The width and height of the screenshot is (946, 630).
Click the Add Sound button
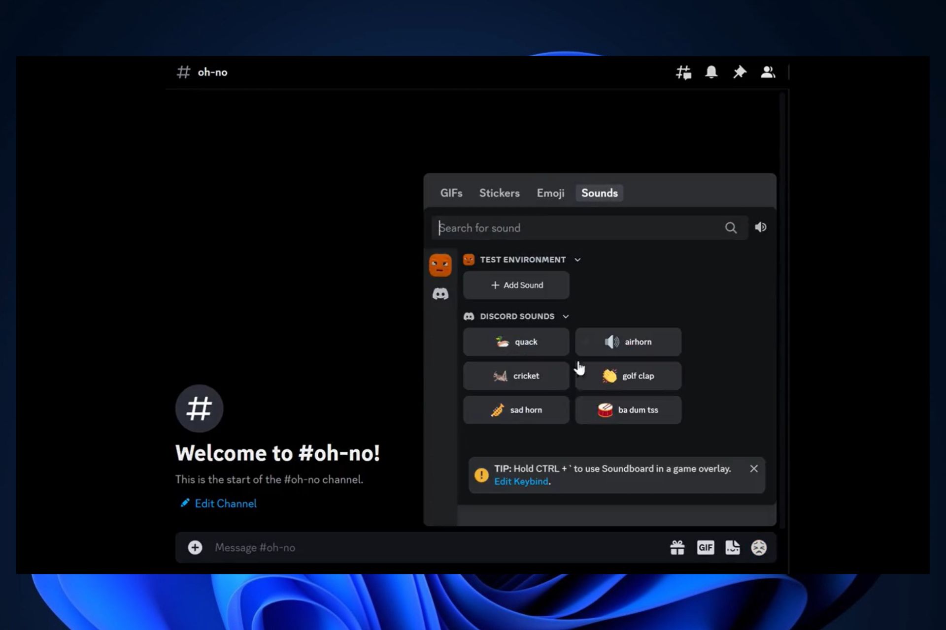click(x=517, y=285)
